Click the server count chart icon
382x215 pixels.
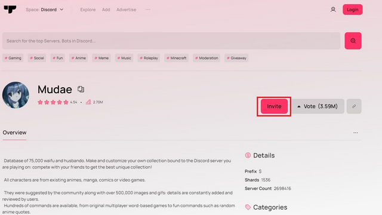pyautogui.click(x=88, y=102)
